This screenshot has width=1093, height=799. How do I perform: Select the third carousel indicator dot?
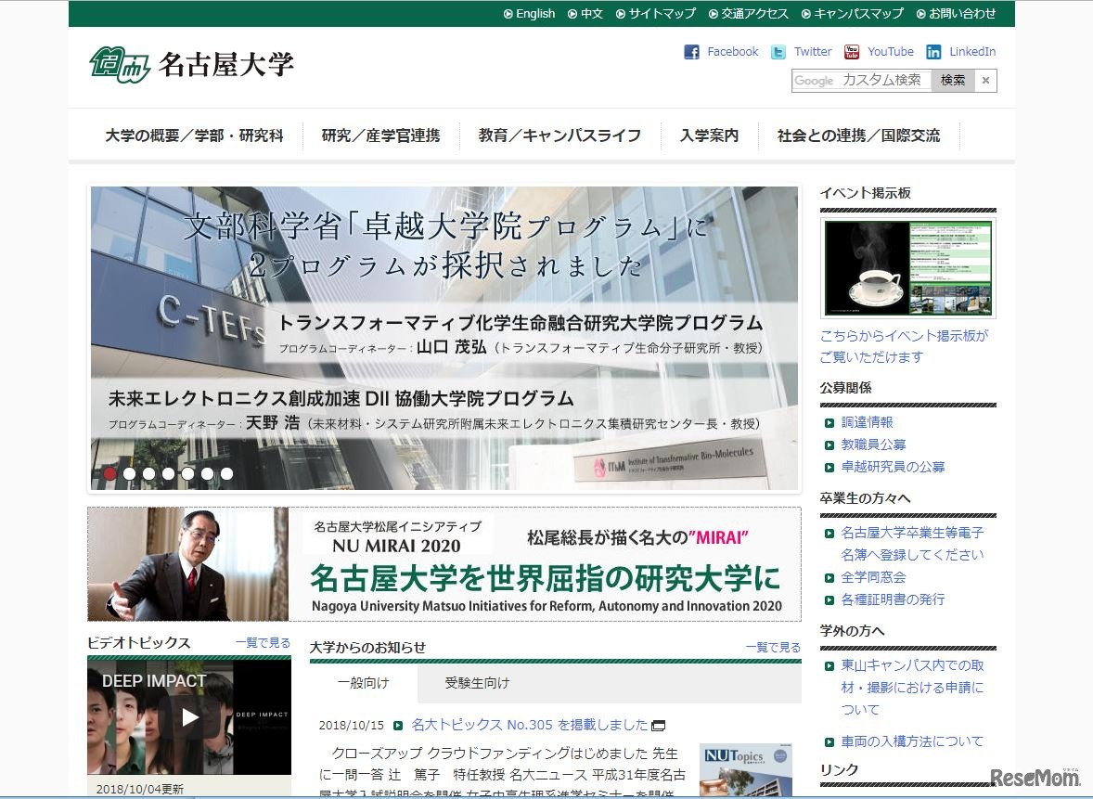click(148, 473)
